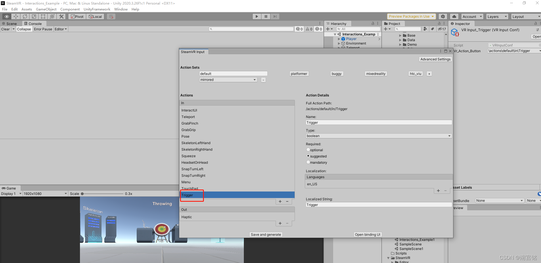The height and width of the screenshot is (263, 541).
Task: Toggle hidden packages visibility count
Action: (442, 29)
